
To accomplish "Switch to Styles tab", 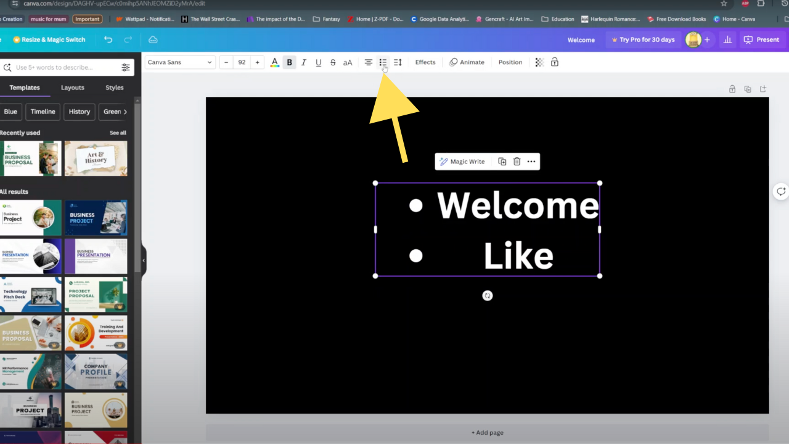I will point(115,88).
